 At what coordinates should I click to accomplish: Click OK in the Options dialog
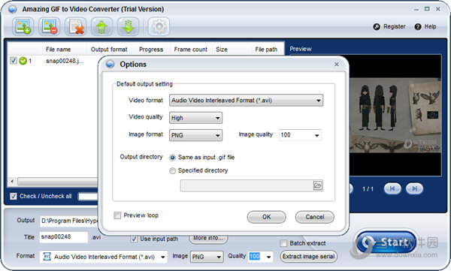pyautogui.click(x=266, y=217)
